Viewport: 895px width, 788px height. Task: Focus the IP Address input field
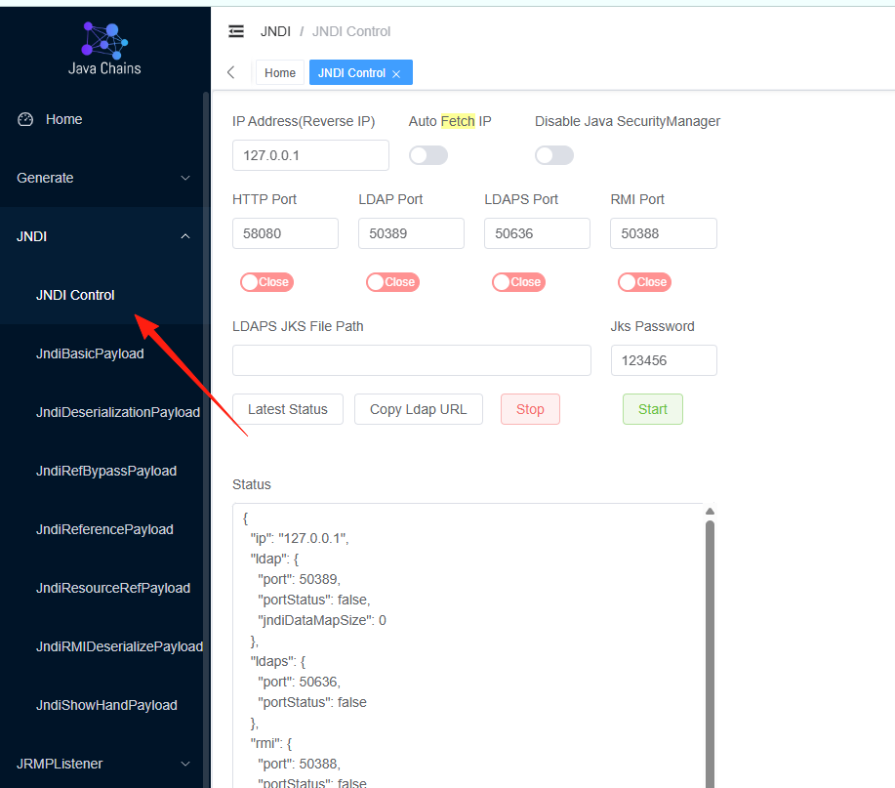pyautogui.click(x=310, y=155)
